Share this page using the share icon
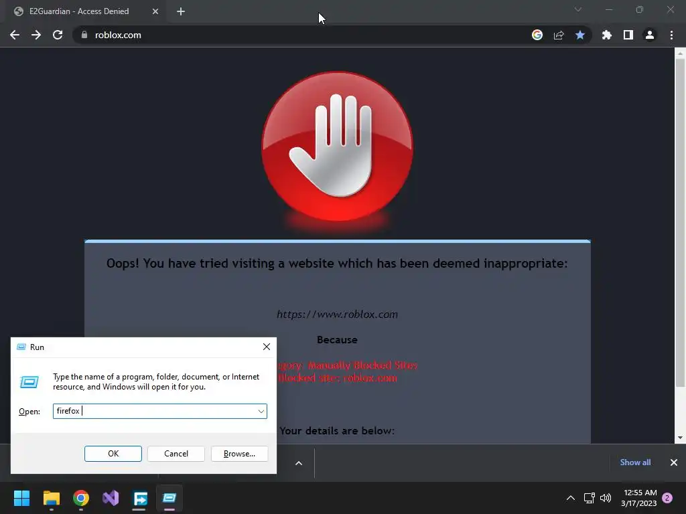686x514 pixels. (x=559, y=35)
